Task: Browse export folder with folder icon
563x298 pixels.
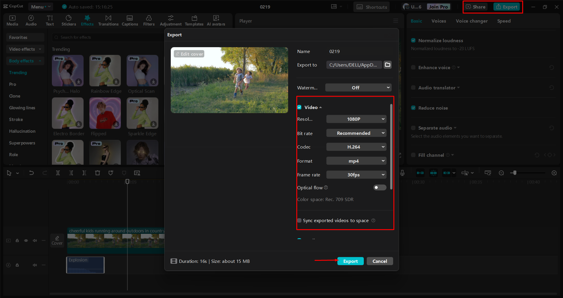Action: (388, 65)
